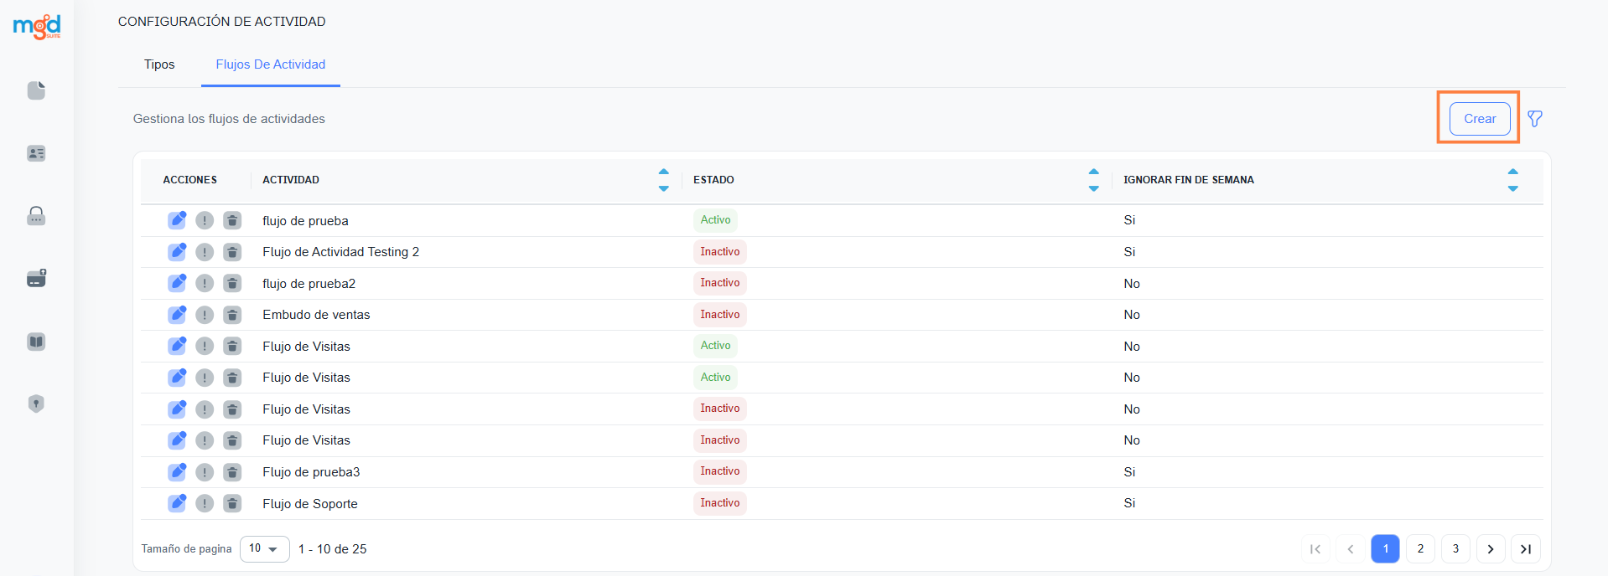Click the edit icon for flujo de prueba
Image resolution: width=1608 pixels, height=576 pixels.
177,220
